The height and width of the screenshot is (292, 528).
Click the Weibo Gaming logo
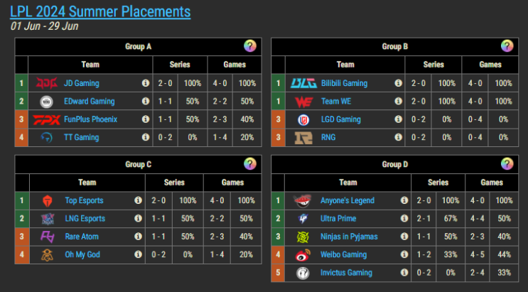303,255
